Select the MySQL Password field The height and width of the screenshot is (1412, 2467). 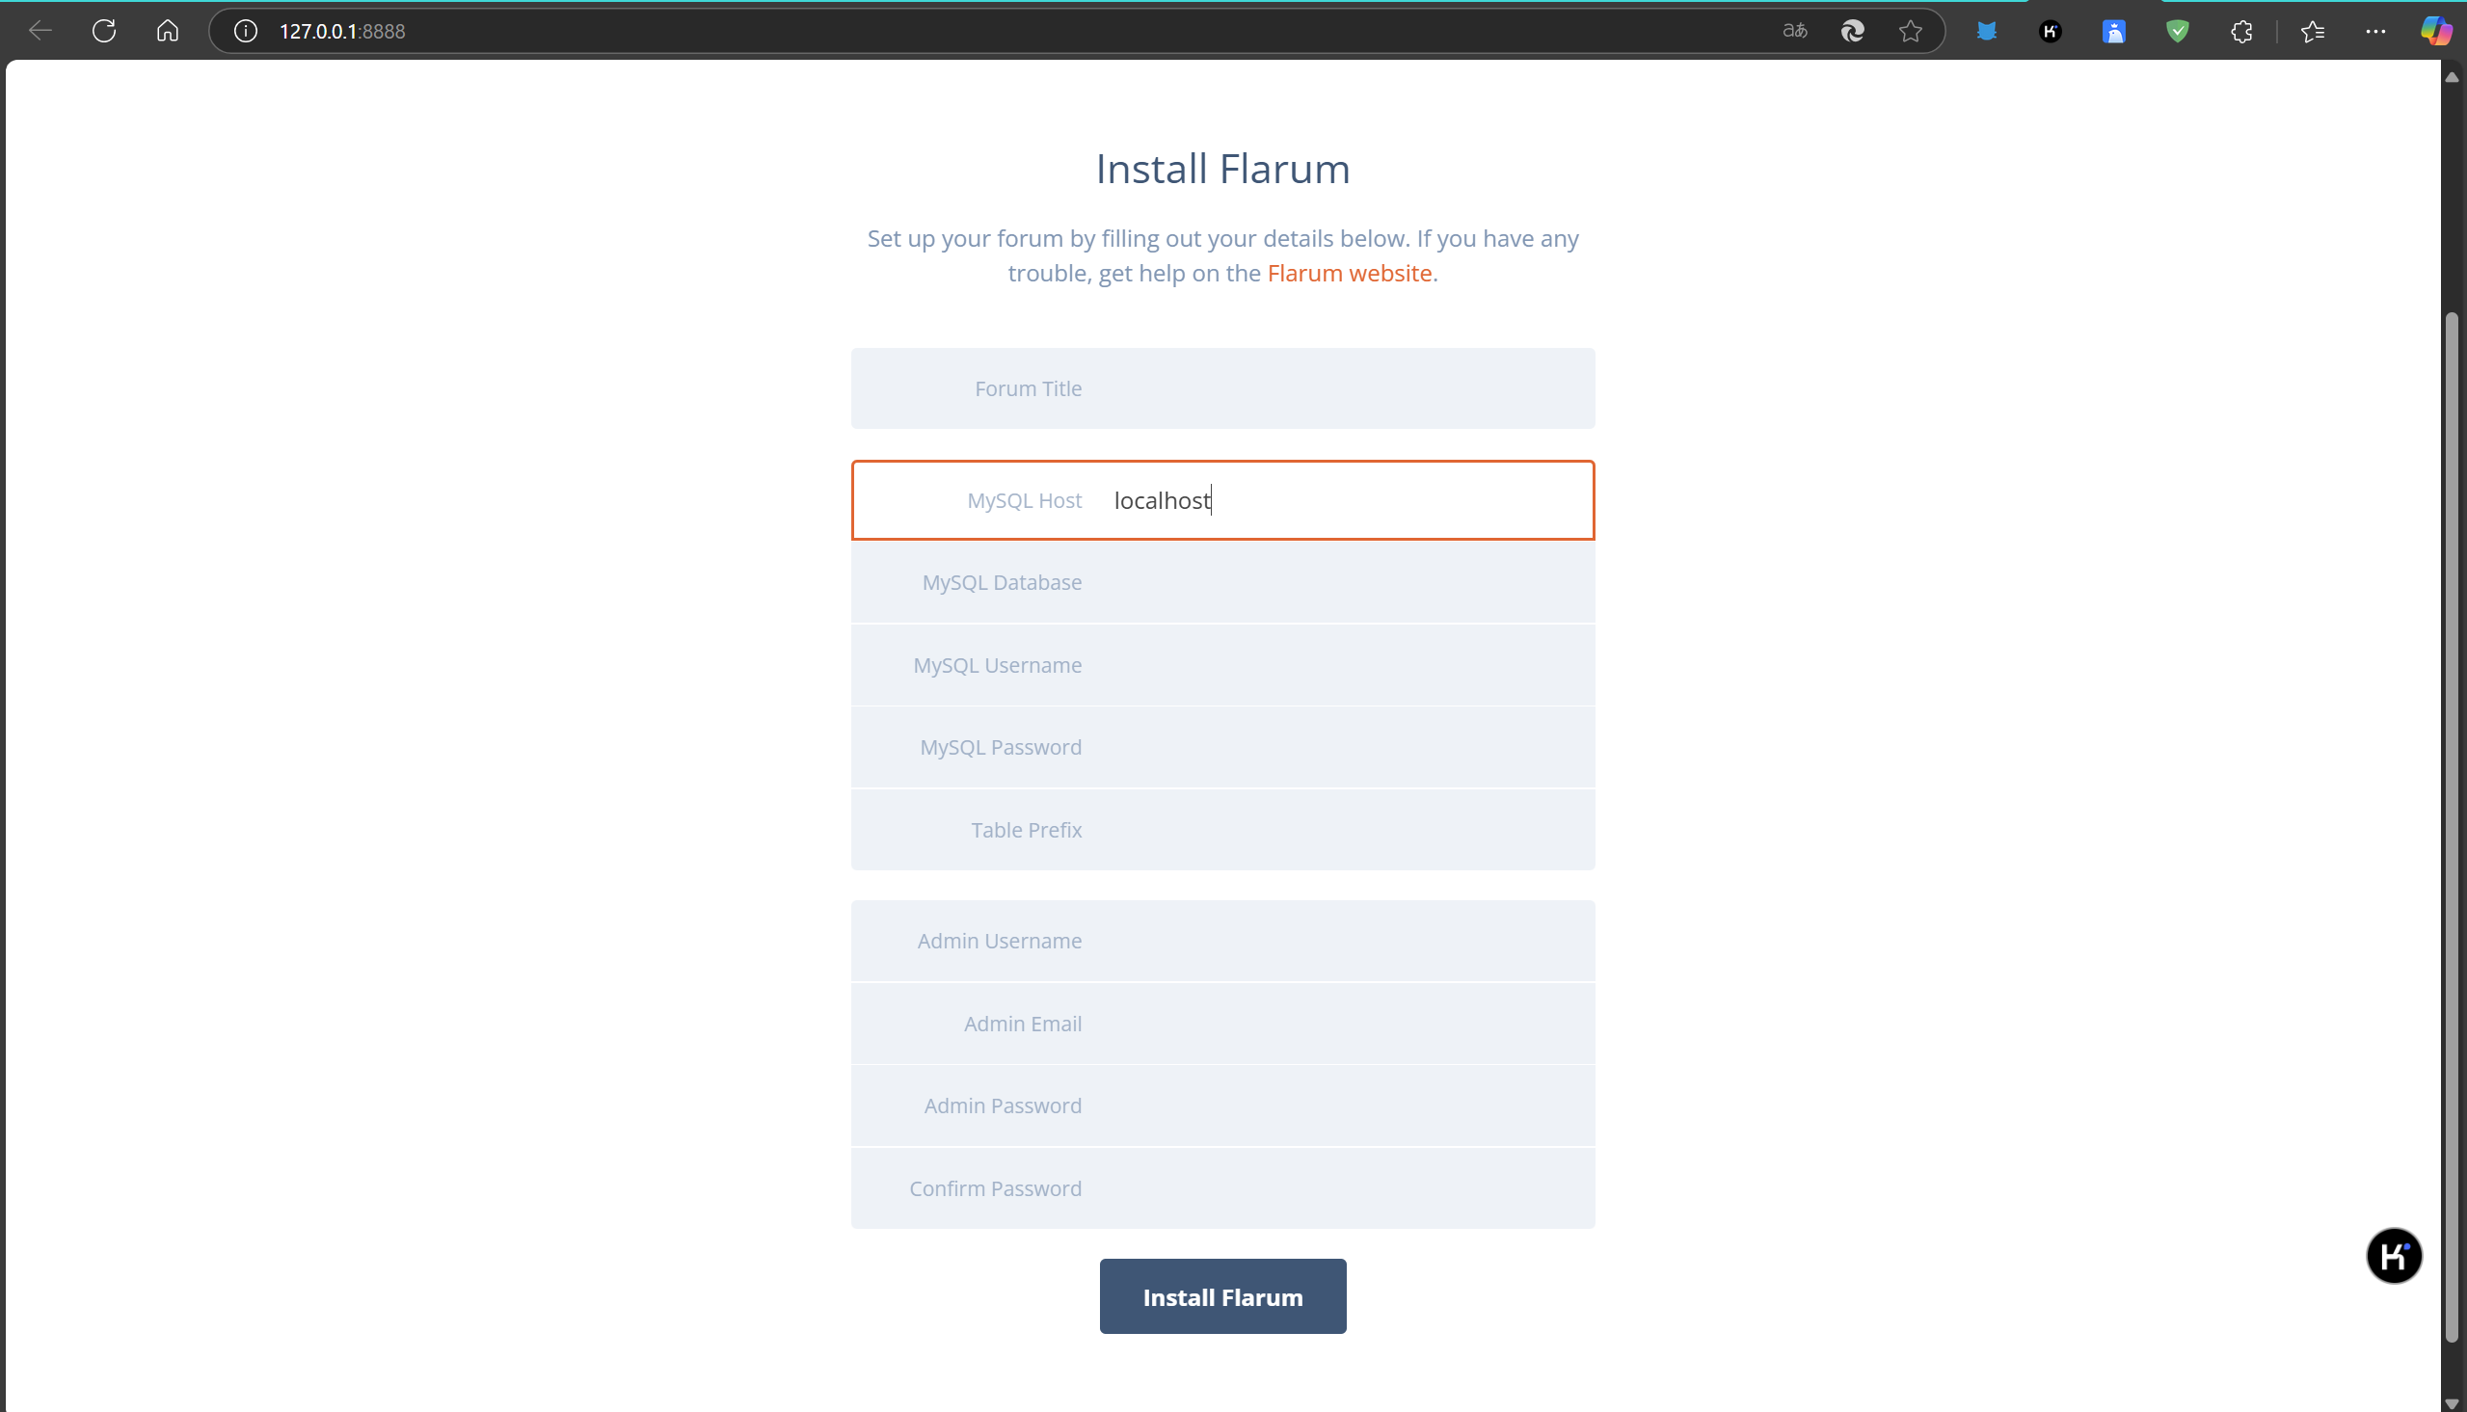pyautogui.click(x=1338, y=748)
